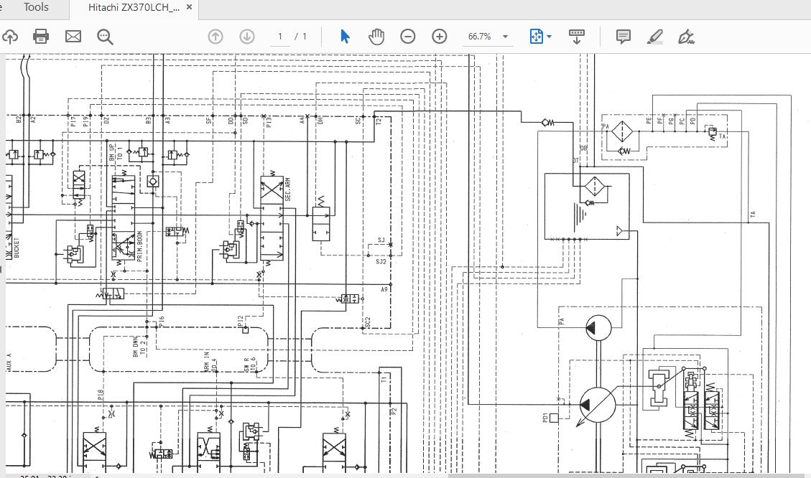This screenshot has height=478, width=811.
Task: Select the Highlight text tool
Action: [654, 36]
